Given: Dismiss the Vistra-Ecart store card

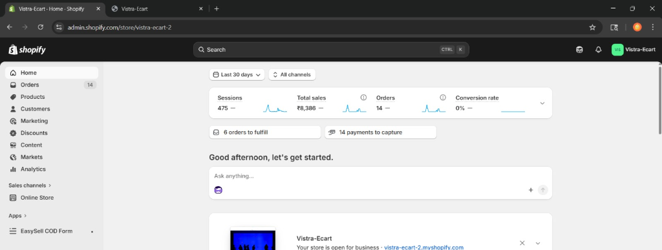Looking at the screenshot, I should 522,244.
